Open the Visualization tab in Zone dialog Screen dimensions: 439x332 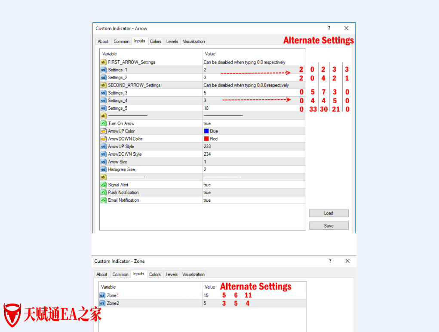click(x=193, y=274)
